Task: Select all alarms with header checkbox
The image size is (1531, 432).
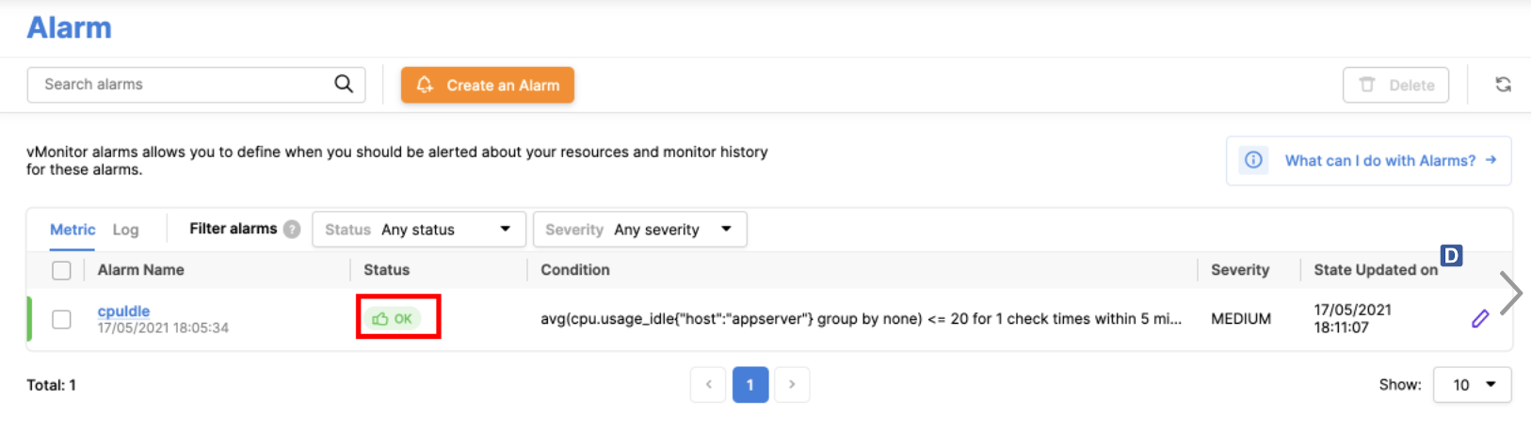Action: tap(61, 270)
